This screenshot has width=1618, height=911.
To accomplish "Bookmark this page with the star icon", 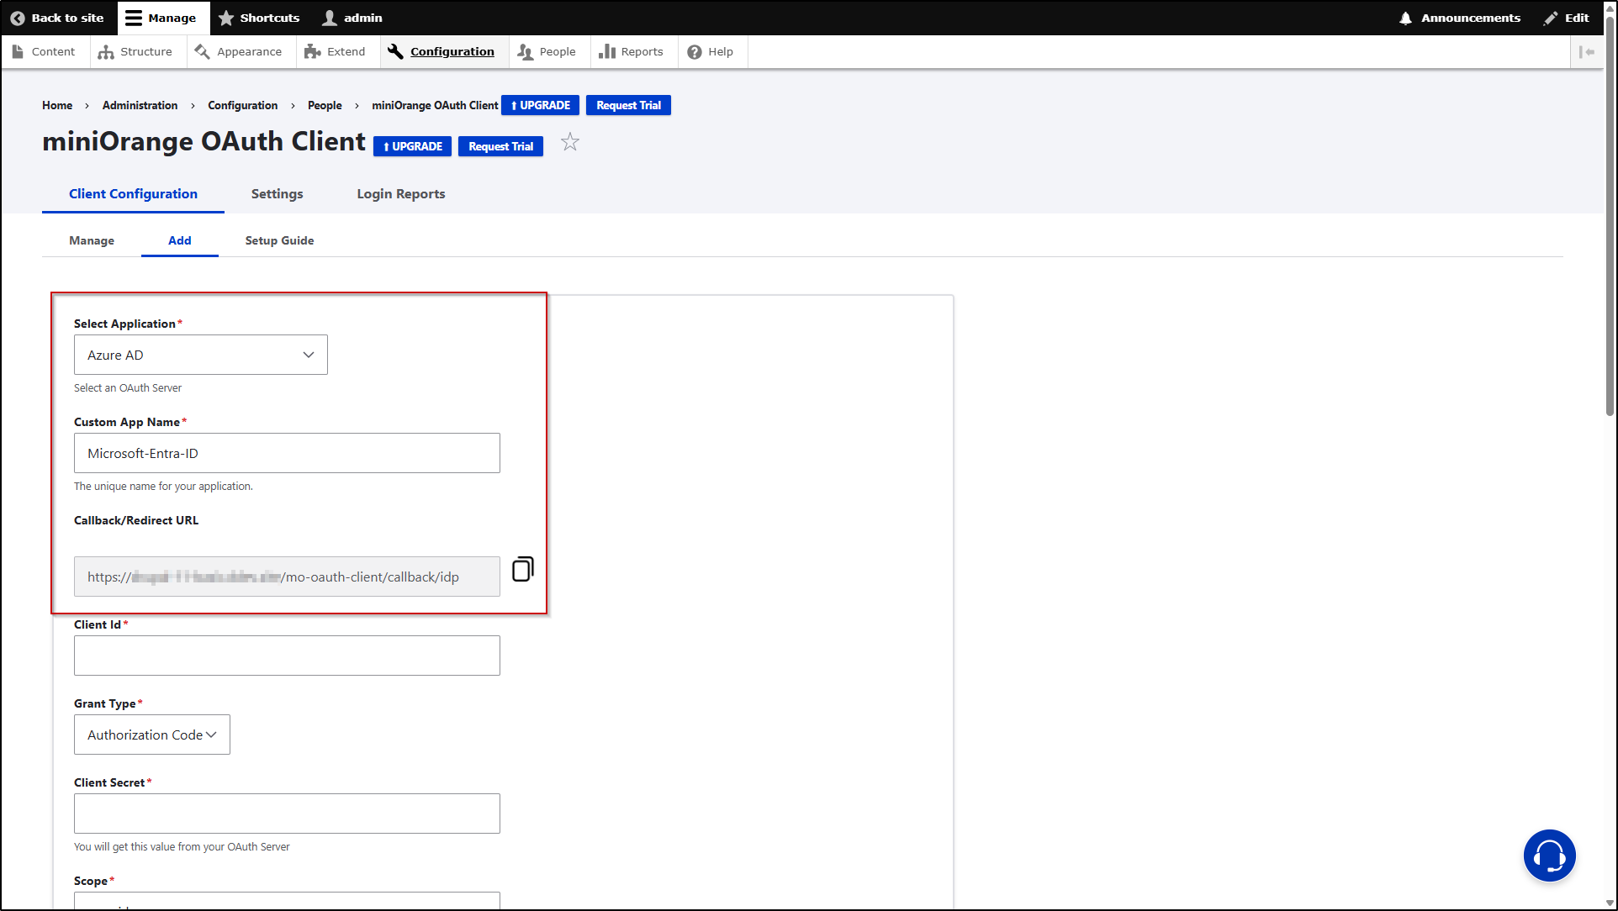I will click(x=570, y=142).
